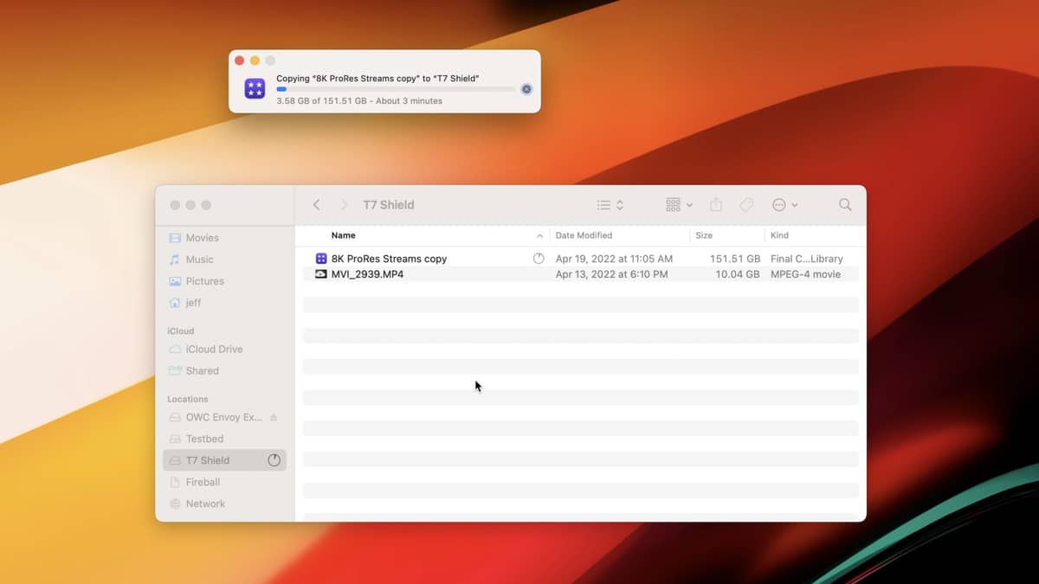Sort by Date Modified column
Image resolution: width=1039 pixels, height=584 pixels.
point(584,235)
